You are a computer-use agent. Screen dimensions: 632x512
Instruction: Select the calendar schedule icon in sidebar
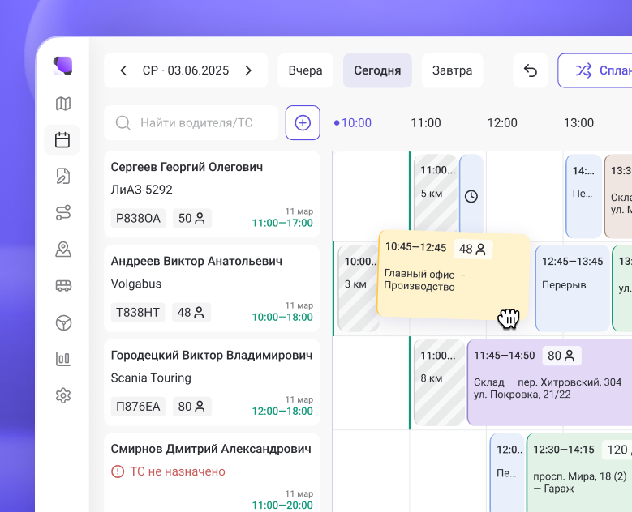62,139
